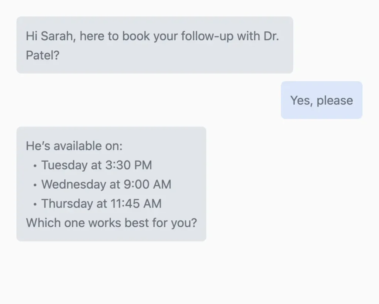Click the '9:00 AM' time text
The image size is (379, 304).
click(147, 185)
